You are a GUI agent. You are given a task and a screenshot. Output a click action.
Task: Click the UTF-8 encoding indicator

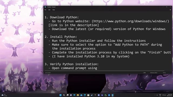point(164,73)
